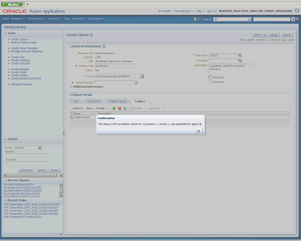
Task: Open the Manage Processes task link
Action: pyautogui.click(x=22, y=84)
